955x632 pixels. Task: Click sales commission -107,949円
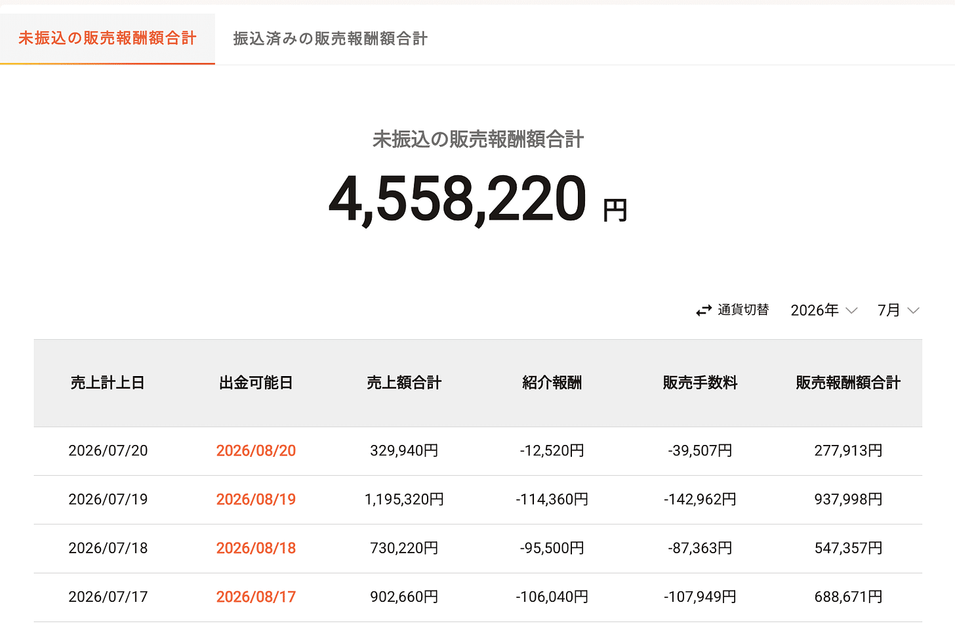coord(700,597)
